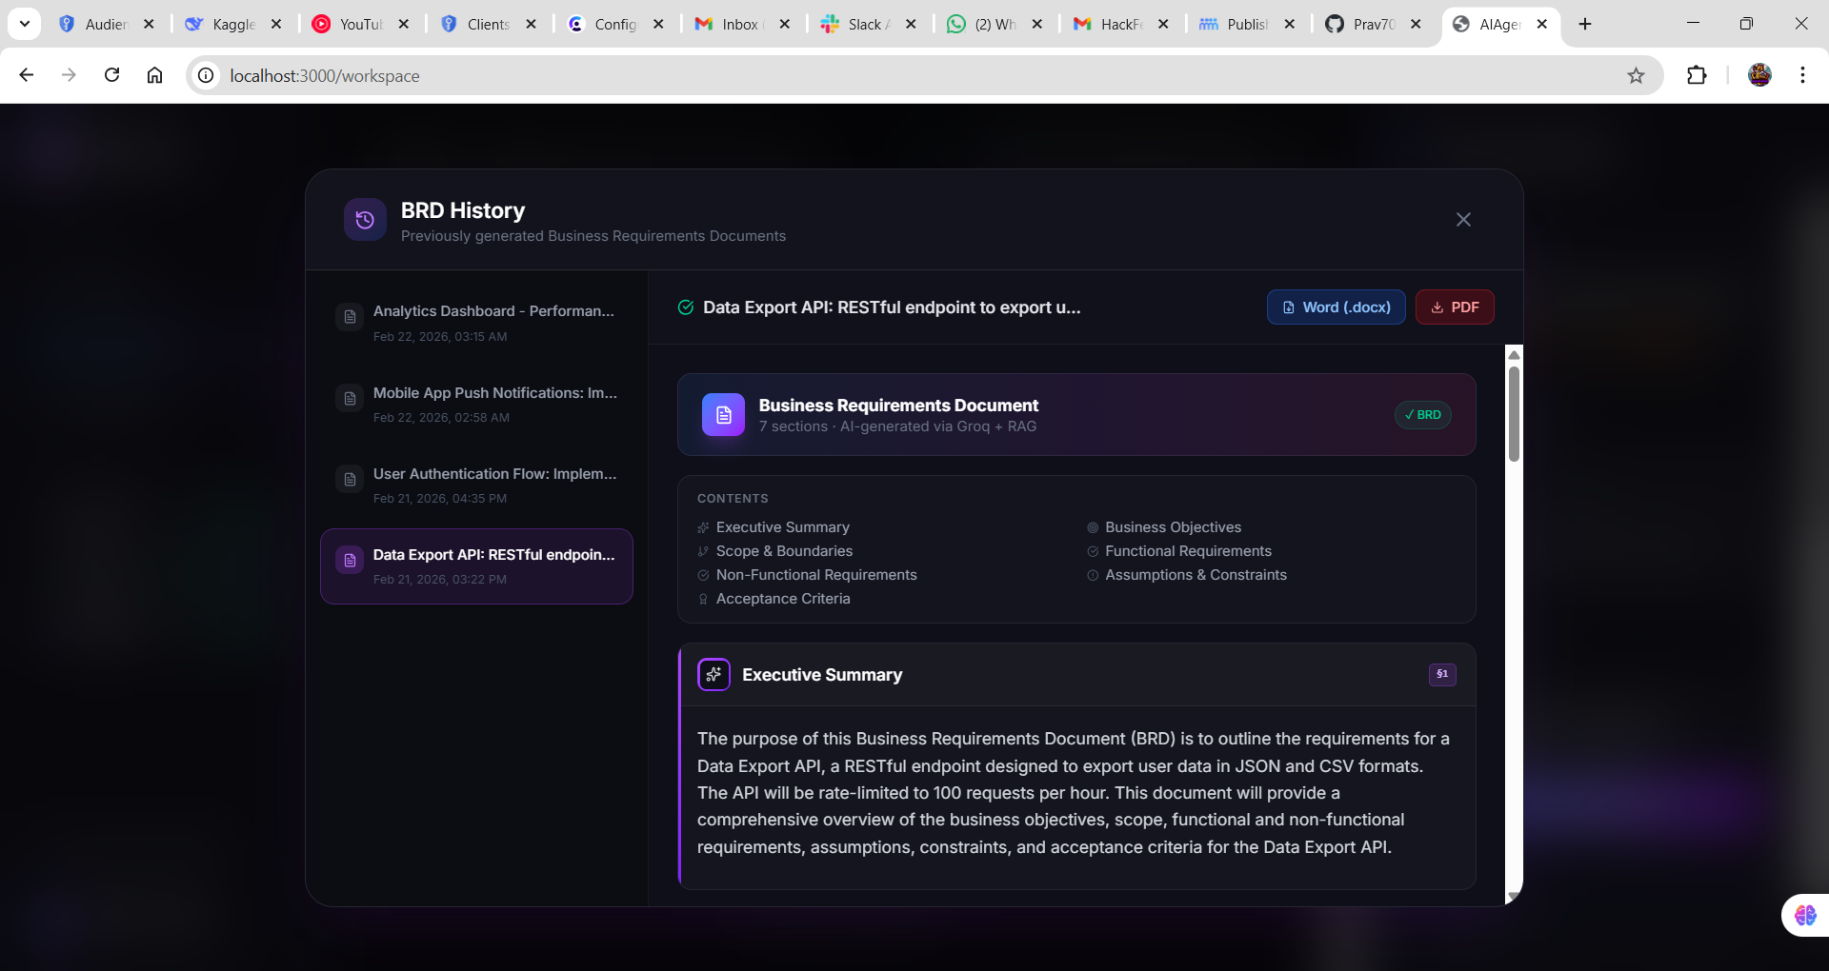Reload the page with the refresh icon

coord(111,75)
